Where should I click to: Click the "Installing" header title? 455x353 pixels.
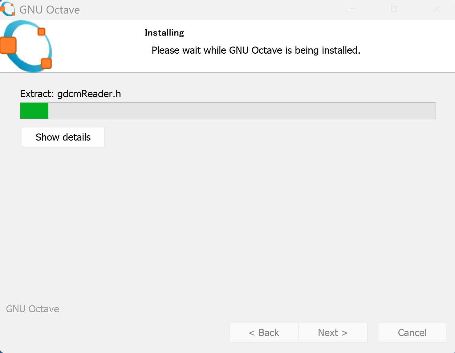click(164, 33)
